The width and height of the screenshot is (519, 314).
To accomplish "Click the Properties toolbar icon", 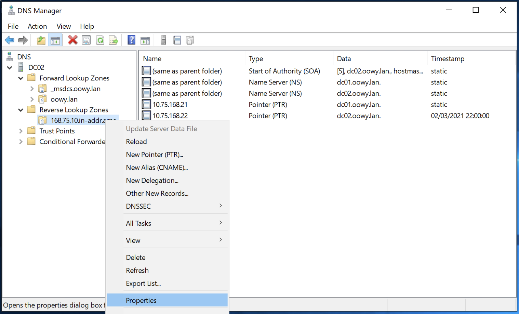I will coord(86,40).
